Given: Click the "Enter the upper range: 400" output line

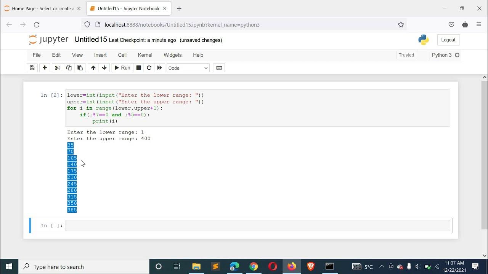Looking at the screenshot, I should 109,139.
